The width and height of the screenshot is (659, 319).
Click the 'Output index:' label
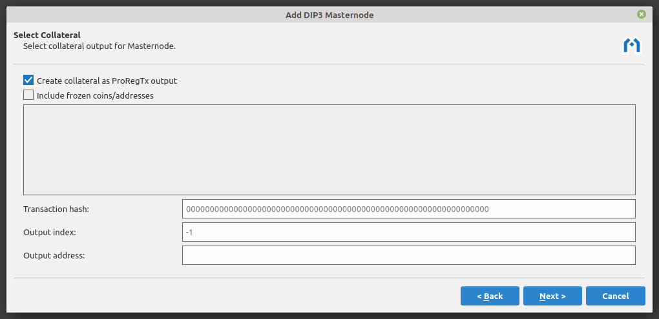pos(49,232)
